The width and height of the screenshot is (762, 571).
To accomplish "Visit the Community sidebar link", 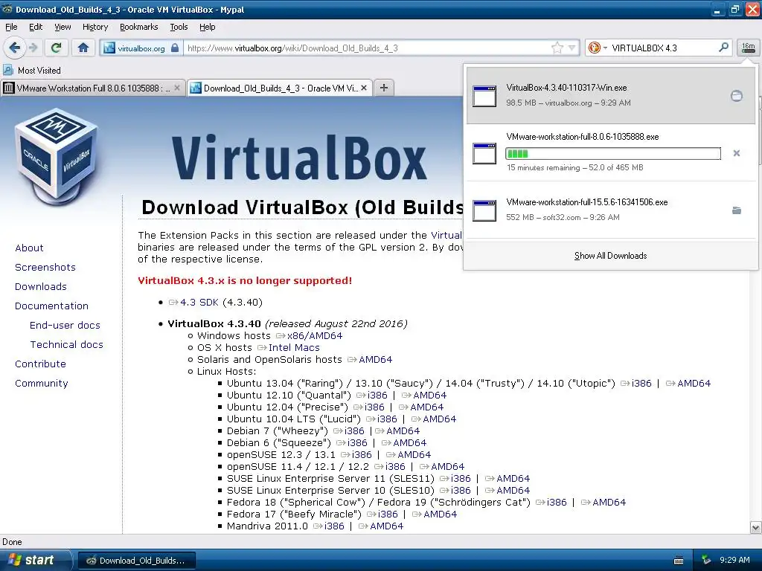I will (x=42, y=384).
